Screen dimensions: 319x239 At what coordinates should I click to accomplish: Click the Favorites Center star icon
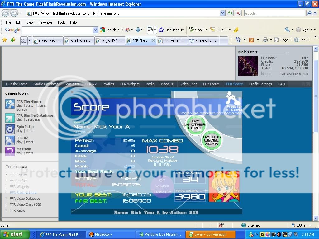4,40
